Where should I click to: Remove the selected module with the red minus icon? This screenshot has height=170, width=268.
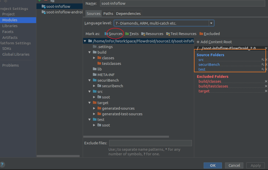tap(46, 1)
